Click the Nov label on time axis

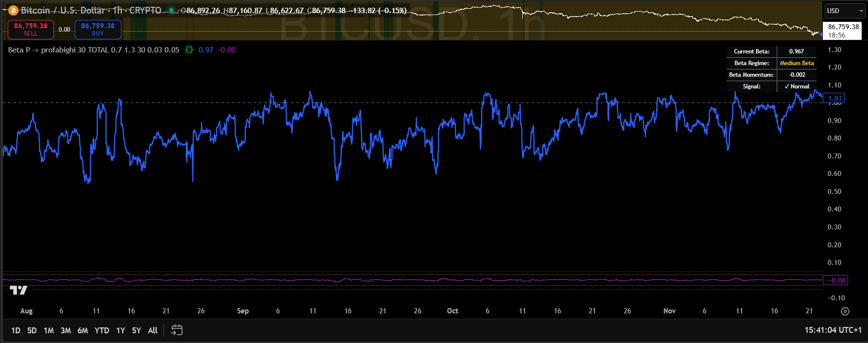click(669, 311)
